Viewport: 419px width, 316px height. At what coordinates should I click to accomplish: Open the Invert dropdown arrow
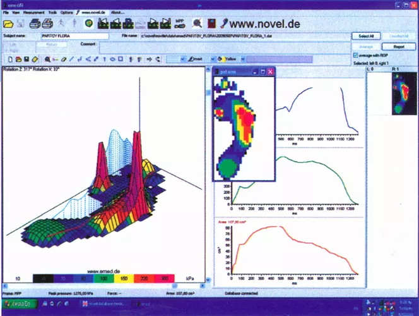pyautogui.click(x=213, y=59)
